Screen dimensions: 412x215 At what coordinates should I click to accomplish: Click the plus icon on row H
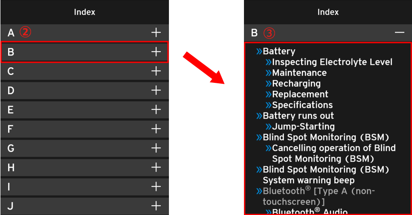(156, 168)
